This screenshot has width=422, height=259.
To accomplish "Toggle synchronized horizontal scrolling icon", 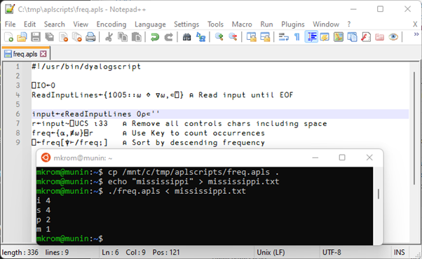I will click(265, 37).
